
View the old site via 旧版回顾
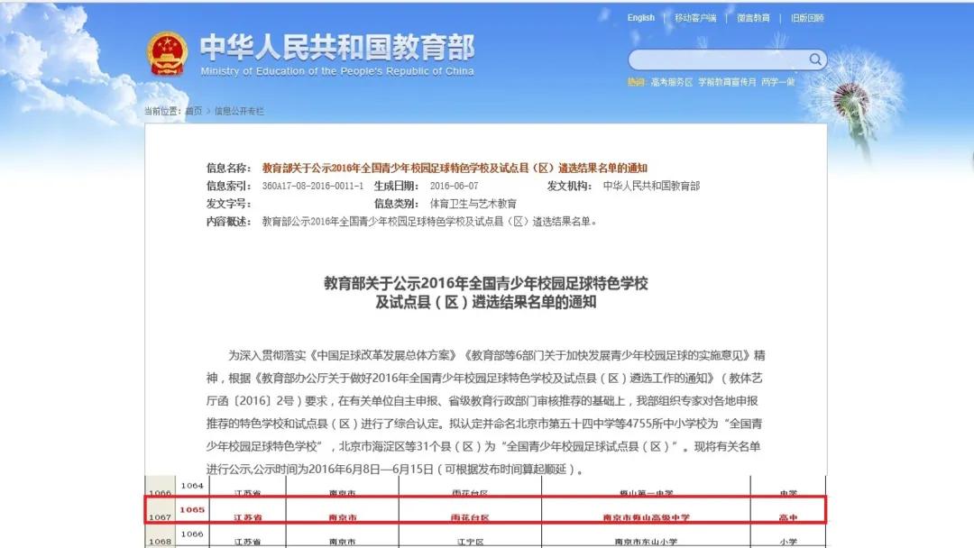point(807,17)
